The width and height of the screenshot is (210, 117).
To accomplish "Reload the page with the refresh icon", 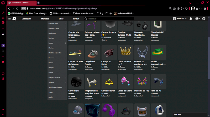I will pyautogui.click(x=17, y=9).
